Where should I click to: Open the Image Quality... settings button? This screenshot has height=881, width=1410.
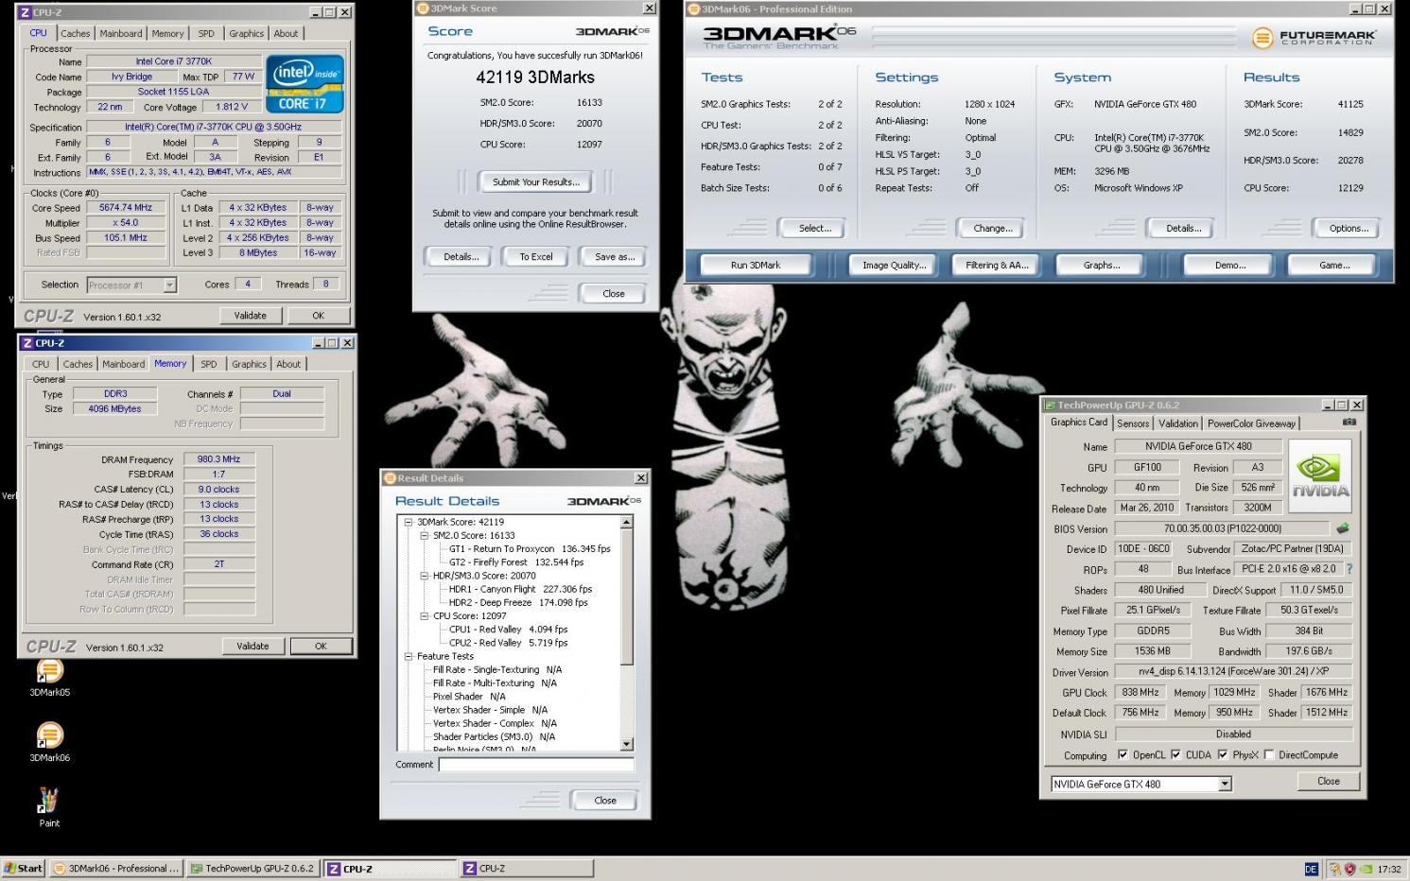(x=895, y=265)
